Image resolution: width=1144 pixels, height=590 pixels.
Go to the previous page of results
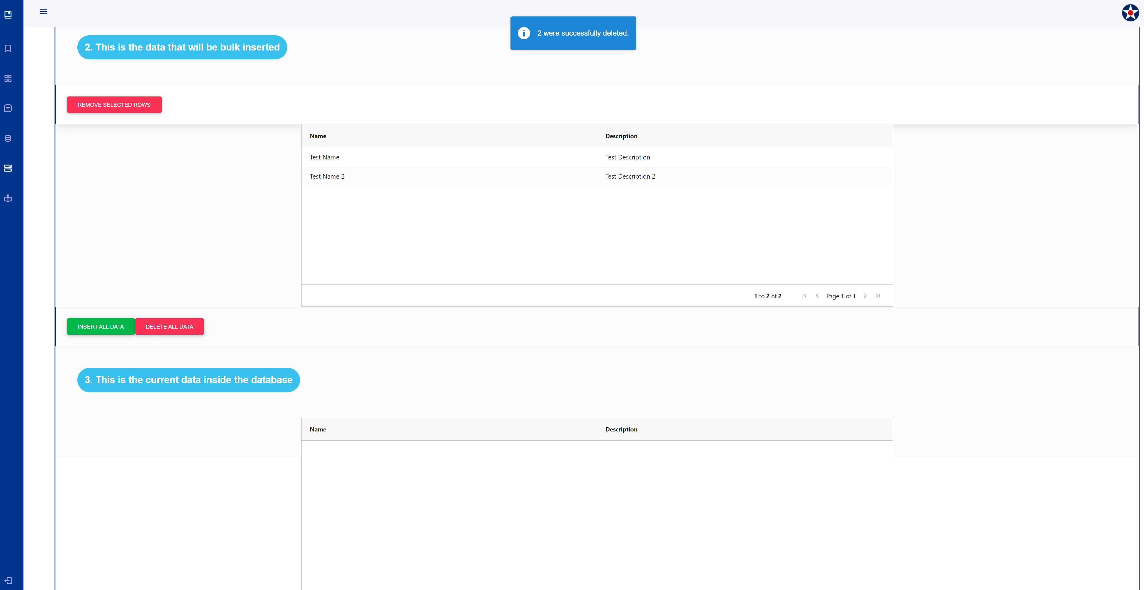pos(817,296)
